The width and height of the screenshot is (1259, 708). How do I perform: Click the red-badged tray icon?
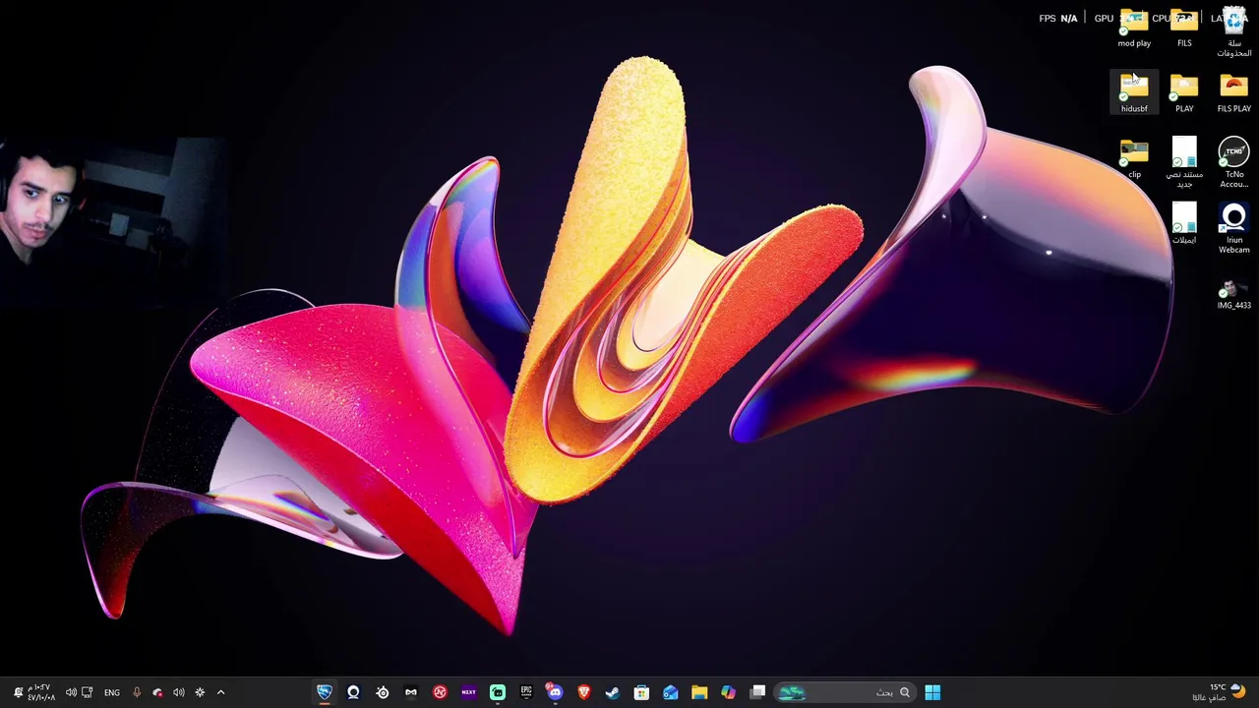[x=157, y=692]
